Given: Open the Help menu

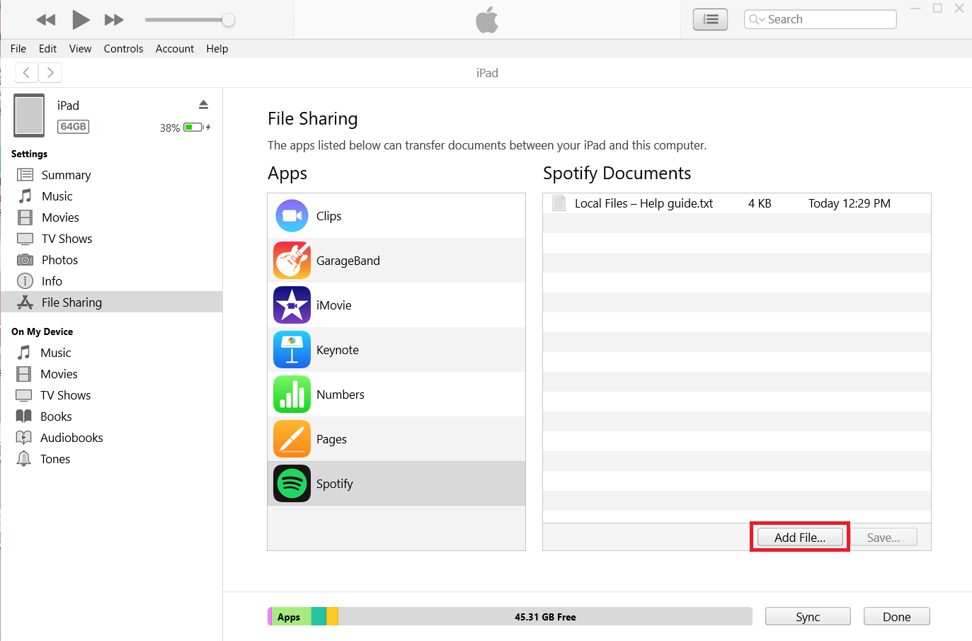Looking at the screenshot, I should coord(217,49).
